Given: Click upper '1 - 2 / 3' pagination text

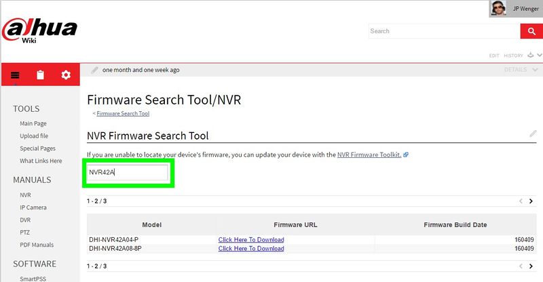Looking at the screenshot, I should pyautogui.click(x=96, y=201).
